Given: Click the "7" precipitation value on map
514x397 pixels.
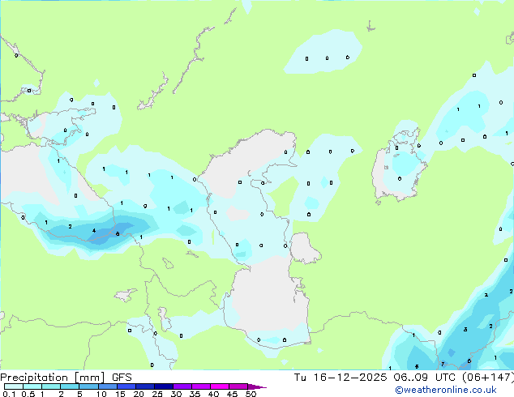Looking at the screenshot, I should 443,364.
